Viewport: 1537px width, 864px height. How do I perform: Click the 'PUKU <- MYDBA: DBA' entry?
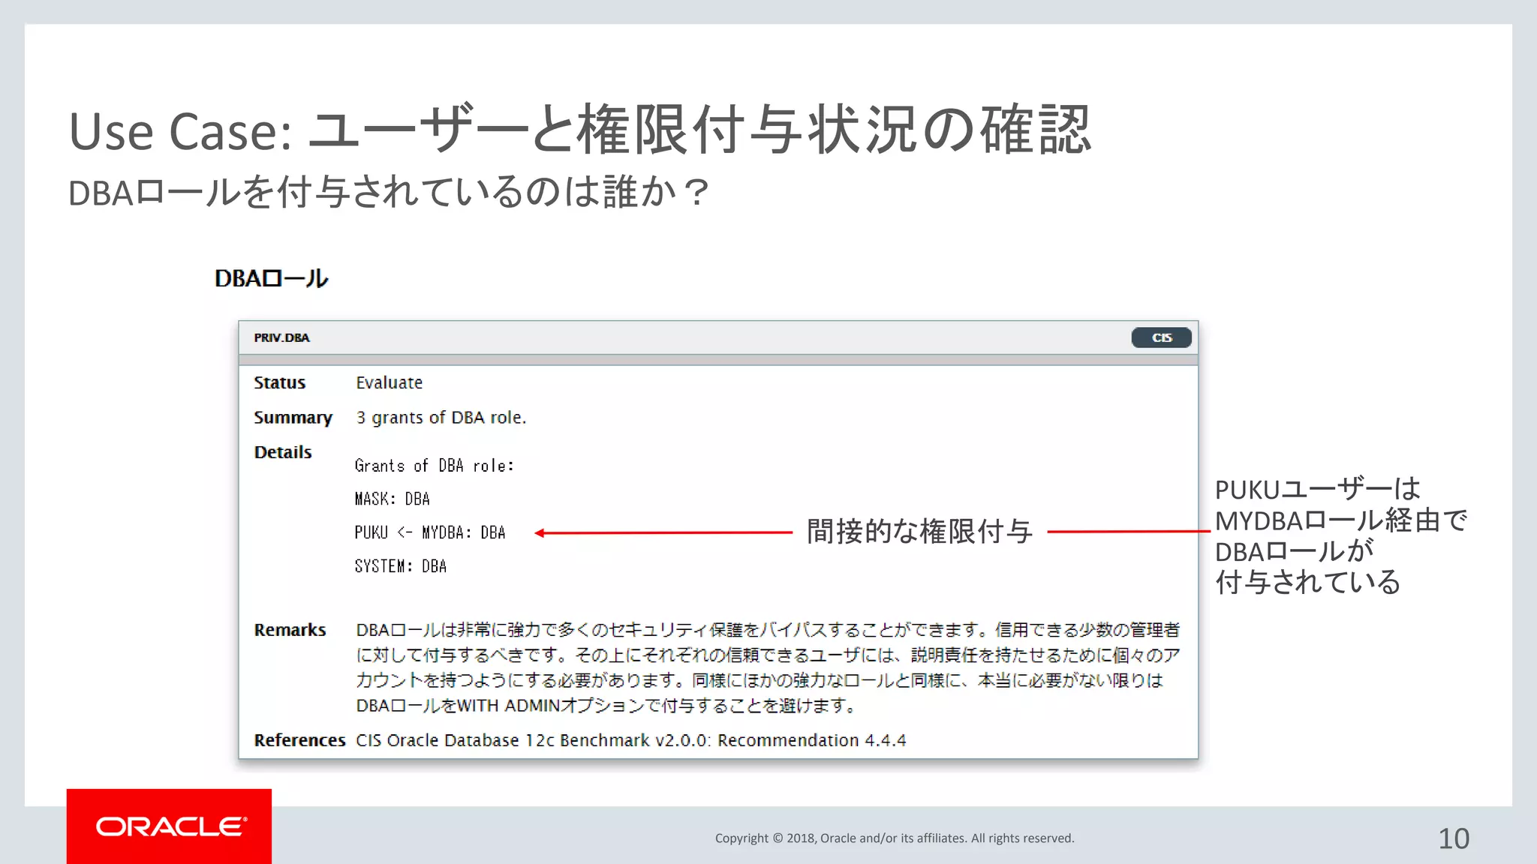coord(430,532)
